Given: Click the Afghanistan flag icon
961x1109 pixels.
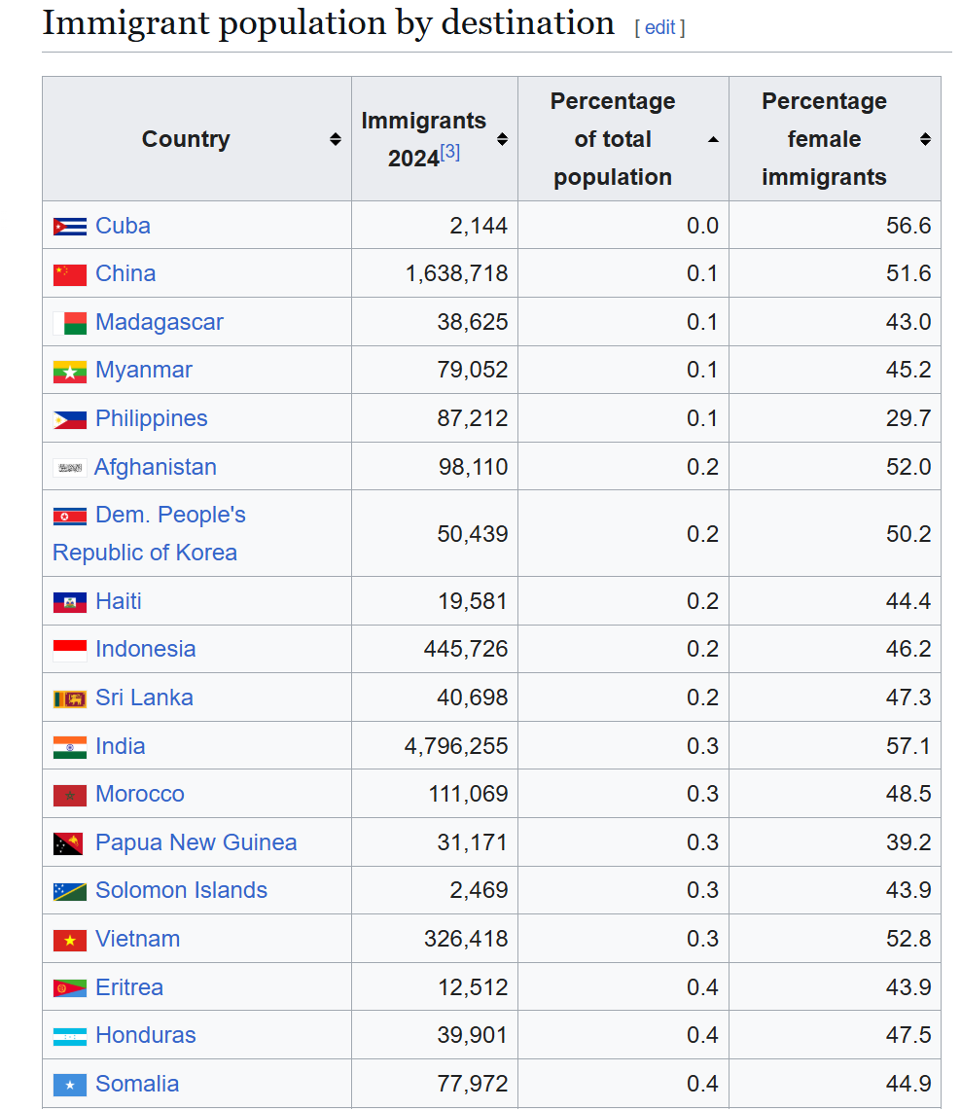Looking at the screenshot, I should pyautogui.click(x=70, y=468).
